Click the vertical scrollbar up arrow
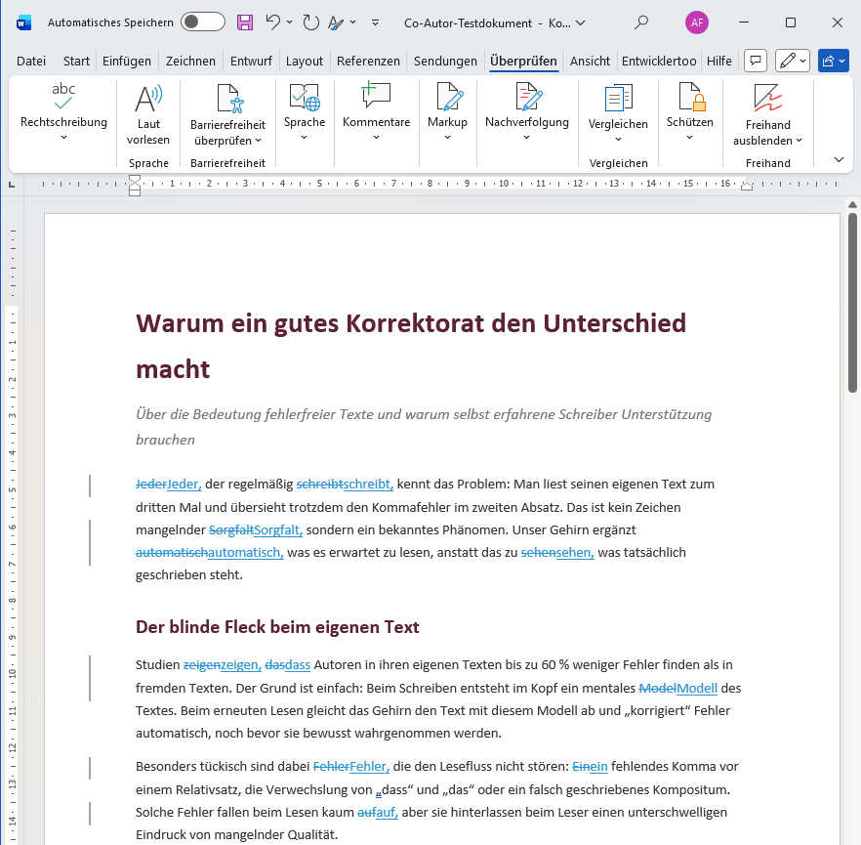The image size is (861, 845). 850,203
